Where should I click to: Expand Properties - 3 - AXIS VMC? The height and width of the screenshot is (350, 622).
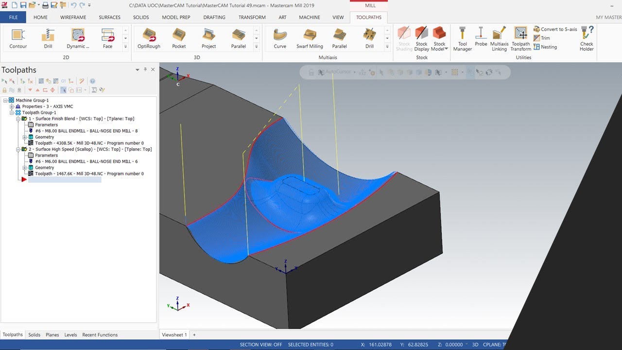(12, 106)
